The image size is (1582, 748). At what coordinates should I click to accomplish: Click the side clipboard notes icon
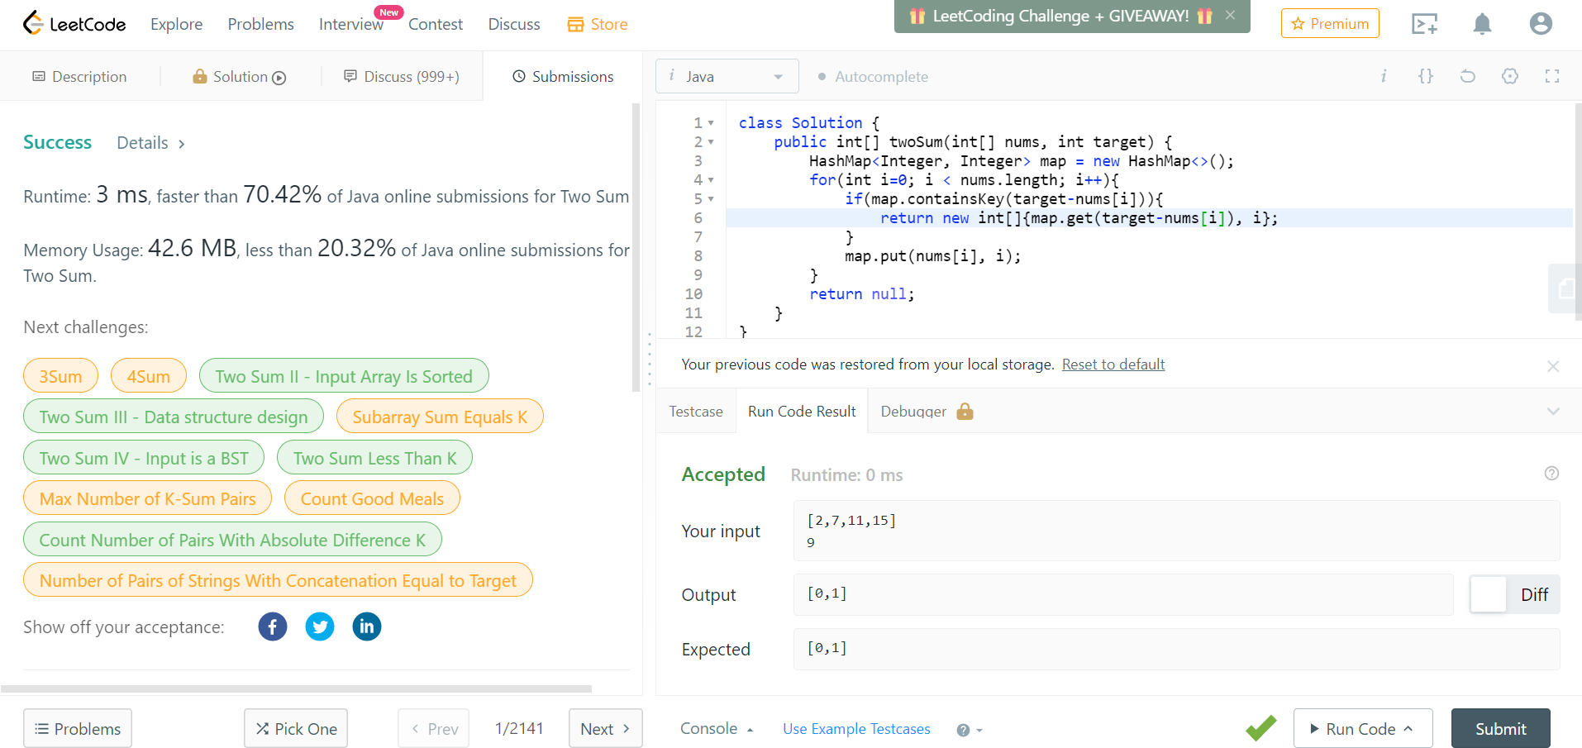[1565, 288]
